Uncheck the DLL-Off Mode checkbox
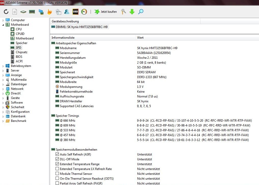259x185 pixels. 57,159
